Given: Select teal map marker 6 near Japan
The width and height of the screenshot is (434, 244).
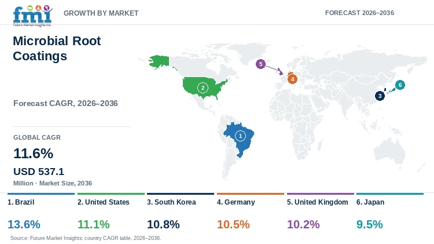Looking at the screenshot, I should tap(400, 85).
